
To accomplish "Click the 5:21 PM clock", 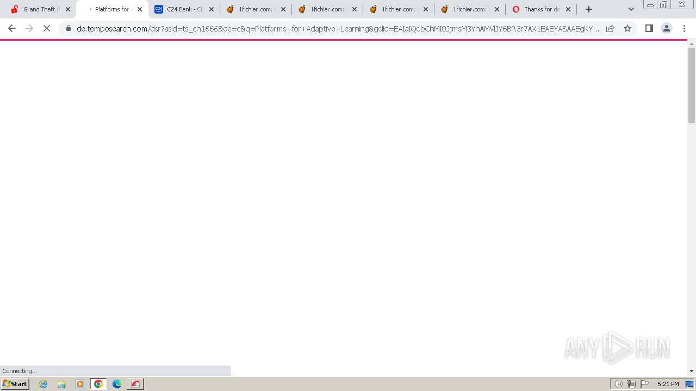I will point(668,384).
